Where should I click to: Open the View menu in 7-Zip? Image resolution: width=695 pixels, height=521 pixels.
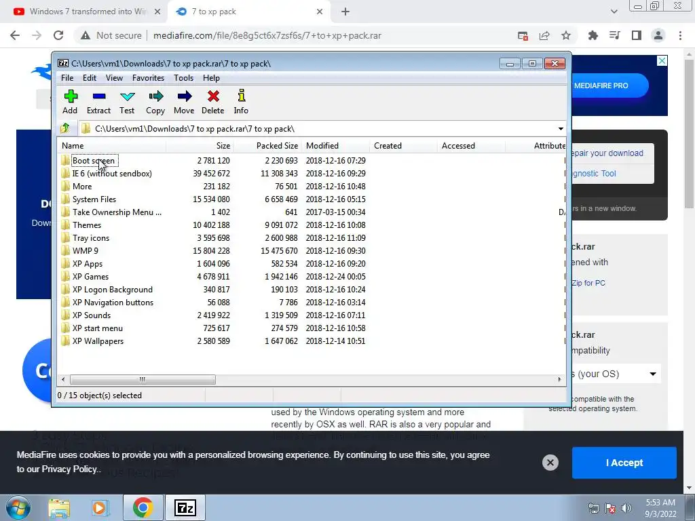tap(114, 78)
